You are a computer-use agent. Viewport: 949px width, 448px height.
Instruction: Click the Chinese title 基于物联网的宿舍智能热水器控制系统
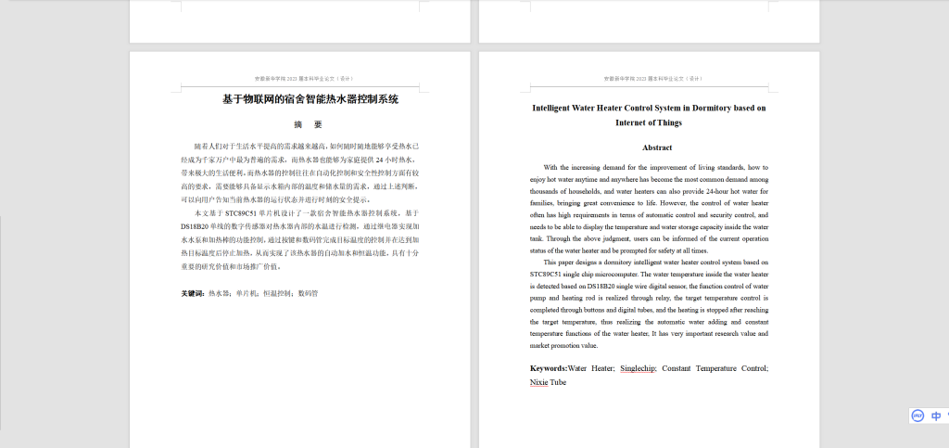coord(310,100)
